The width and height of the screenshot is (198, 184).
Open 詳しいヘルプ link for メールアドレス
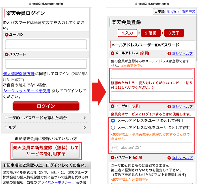click(x=182, y=54)
